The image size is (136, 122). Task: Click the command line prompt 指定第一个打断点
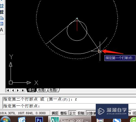click(21, 106)
